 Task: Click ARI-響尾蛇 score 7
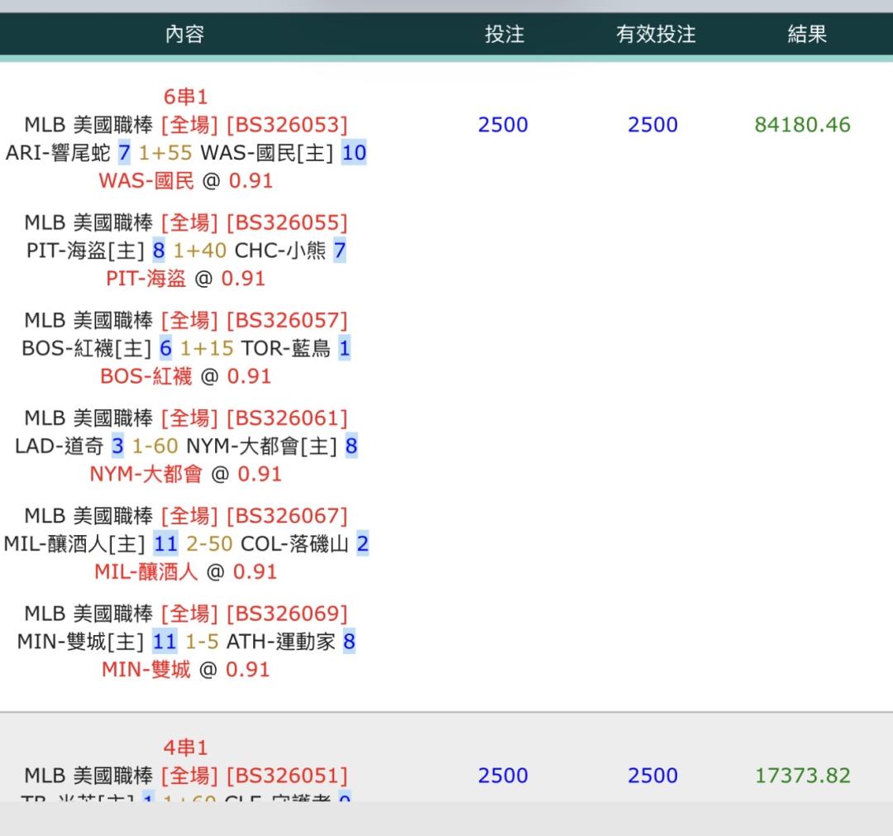pos(124,153)
